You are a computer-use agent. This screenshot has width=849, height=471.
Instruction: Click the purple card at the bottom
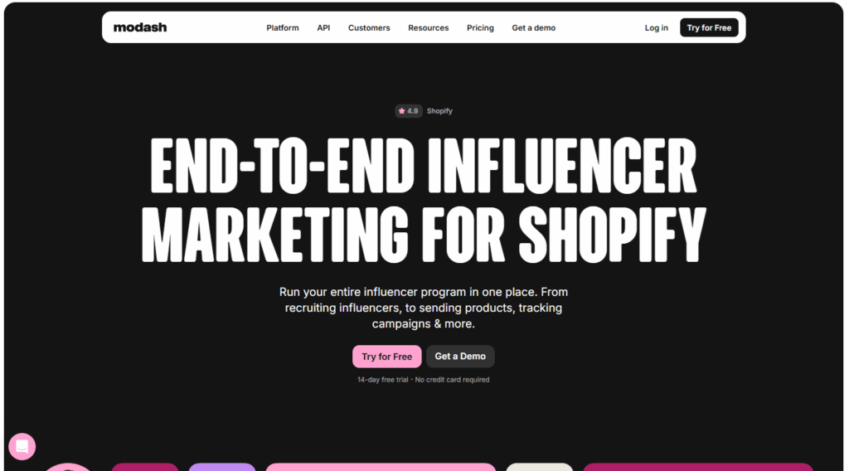click(222, 466)
